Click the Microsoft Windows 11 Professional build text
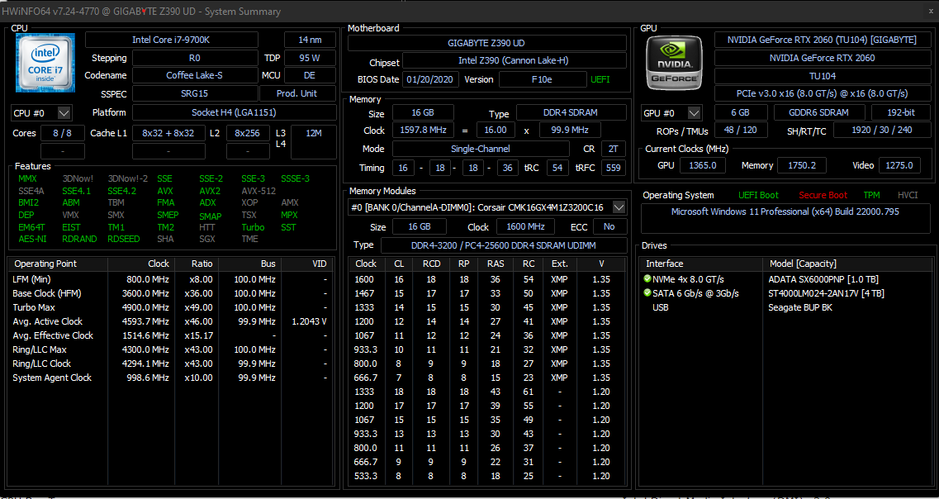 (785, 211)
